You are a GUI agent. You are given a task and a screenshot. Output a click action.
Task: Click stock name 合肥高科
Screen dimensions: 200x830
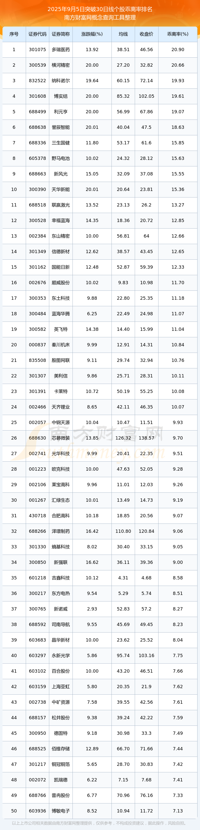(x=61, y=516)
